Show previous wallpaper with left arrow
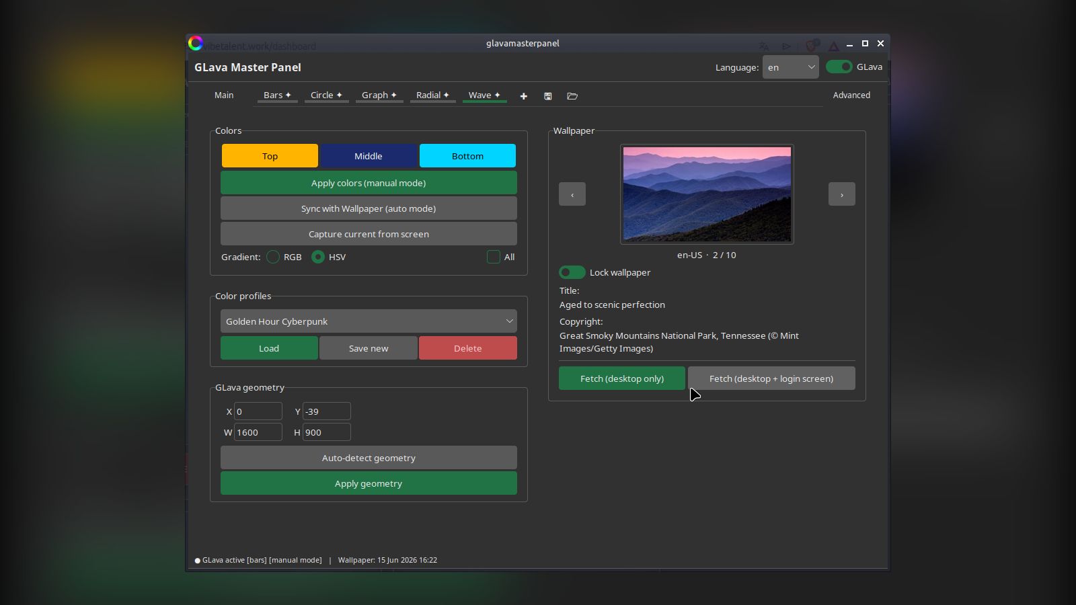The width and height of the screenshot is (1076, 605). click(572, 194)
